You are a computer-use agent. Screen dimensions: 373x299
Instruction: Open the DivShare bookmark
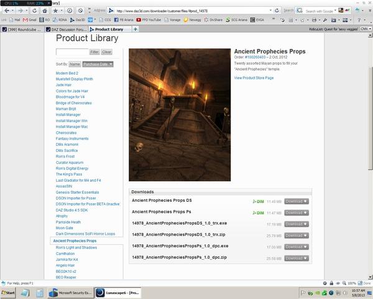(213, 20)
